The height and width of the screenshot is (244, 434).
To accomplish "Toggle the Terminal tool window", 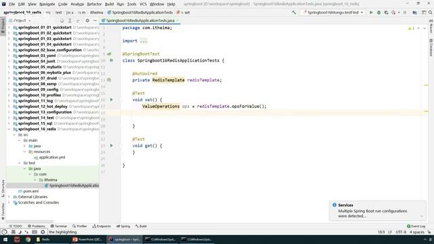I will [59, 226].
